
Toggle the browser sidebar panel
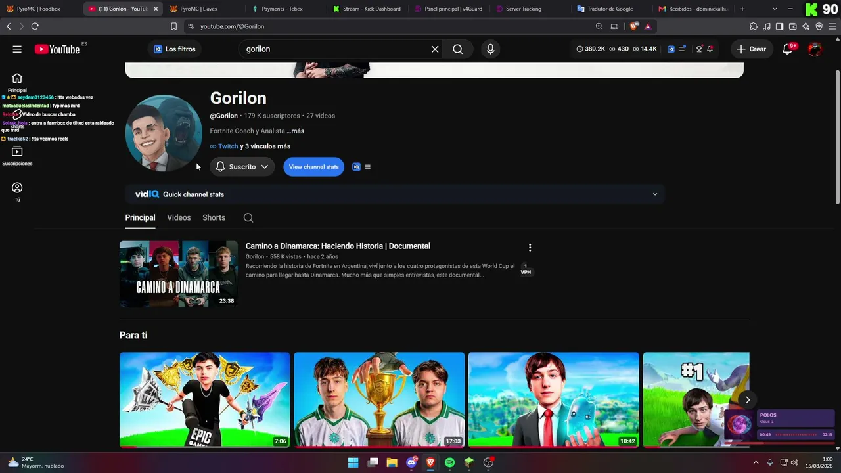click(779, 26)
